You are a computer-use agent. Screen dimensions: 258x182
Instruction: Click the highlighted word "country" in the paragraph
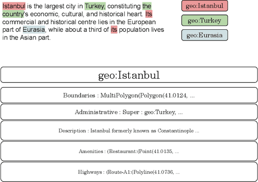click(x=13, y=14)
